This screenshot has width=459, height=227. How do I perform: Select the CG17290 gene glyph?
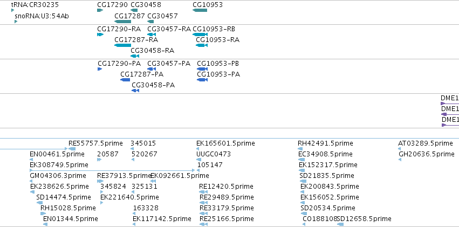point(100,10)
